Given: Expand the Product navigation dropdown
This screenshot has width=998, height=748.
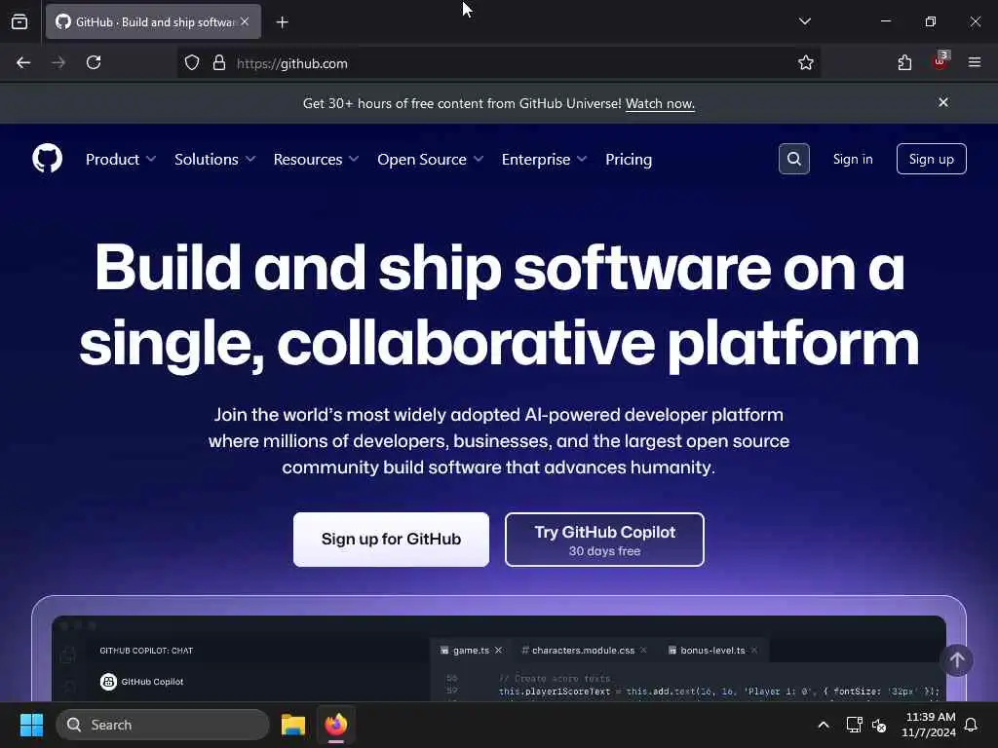Looking at the screenshot, I should (x=120, y=159).
